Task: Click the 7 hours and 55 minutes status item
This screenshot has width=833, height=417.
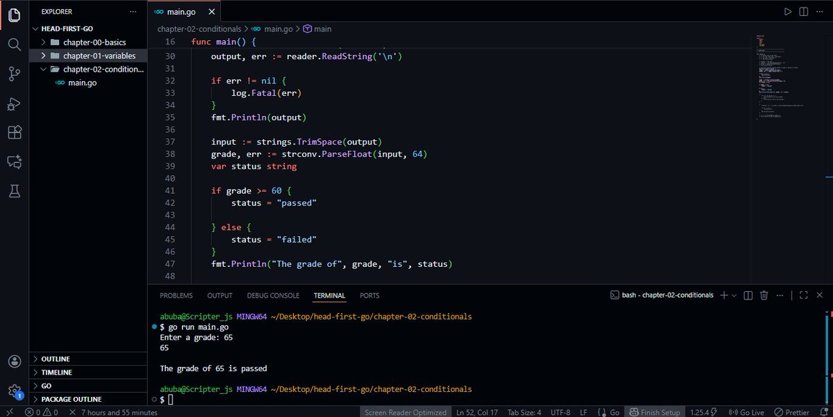Action: pos(113,412)
